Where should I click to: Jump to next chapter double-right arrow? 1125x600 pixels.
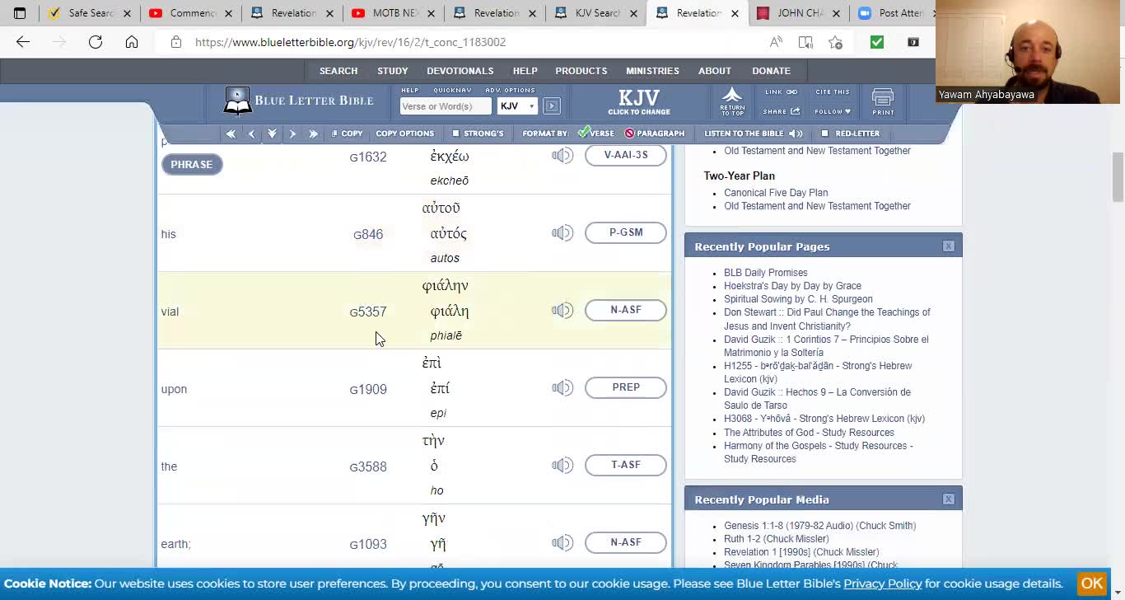[313, 134]
